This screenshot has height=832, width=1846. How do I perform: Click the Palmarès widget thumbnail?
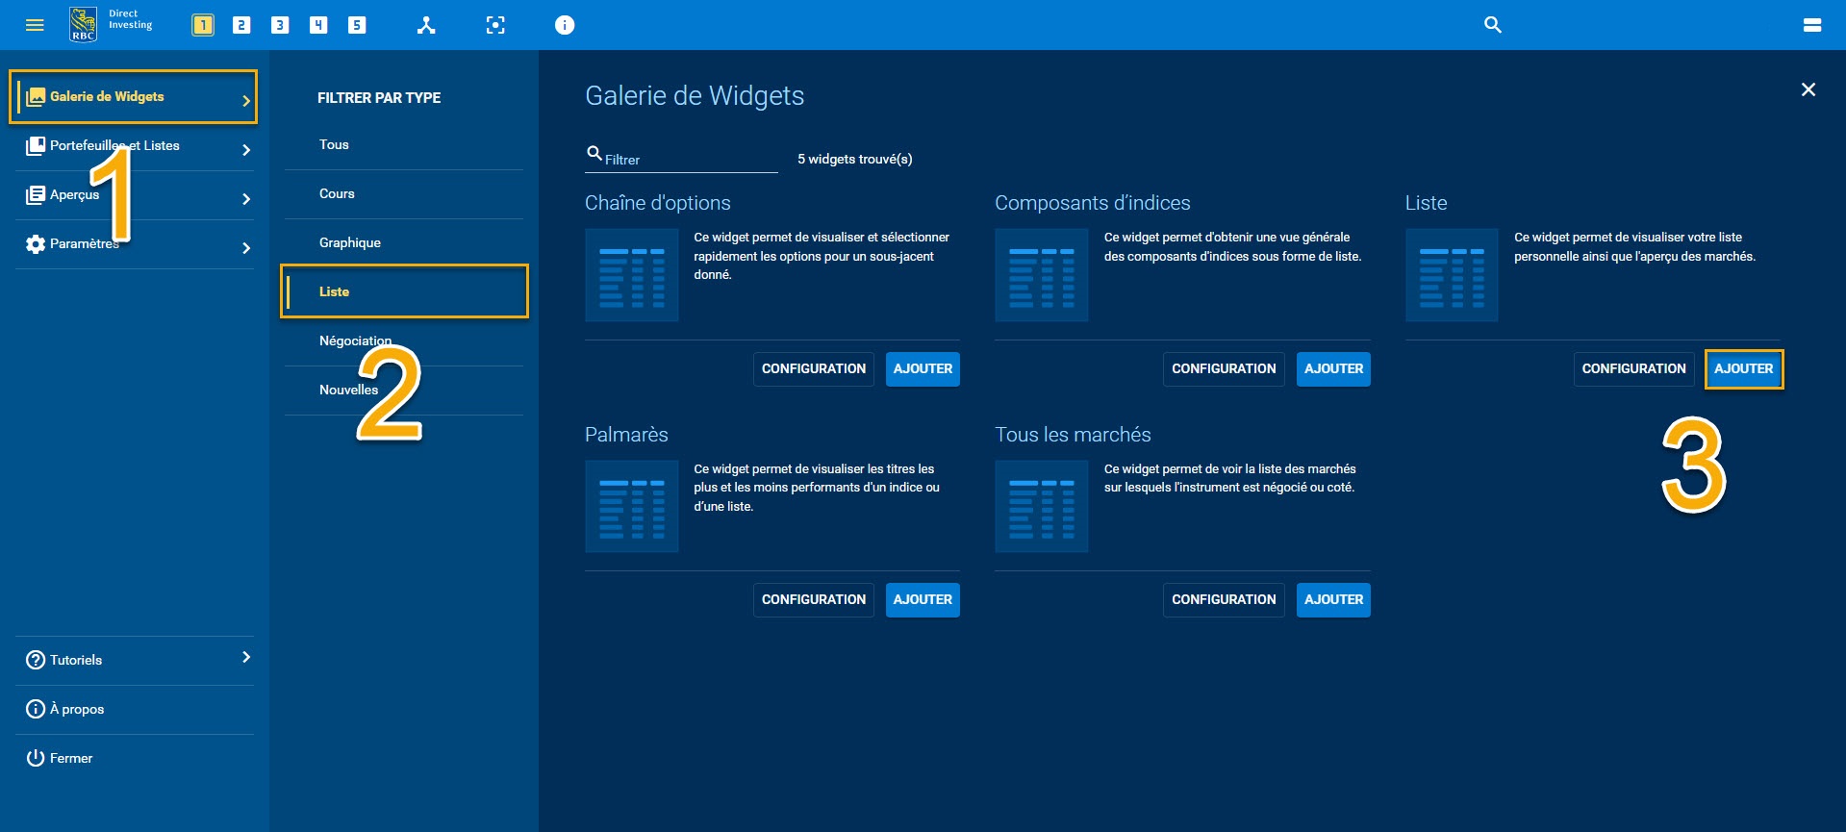(631, 507)
